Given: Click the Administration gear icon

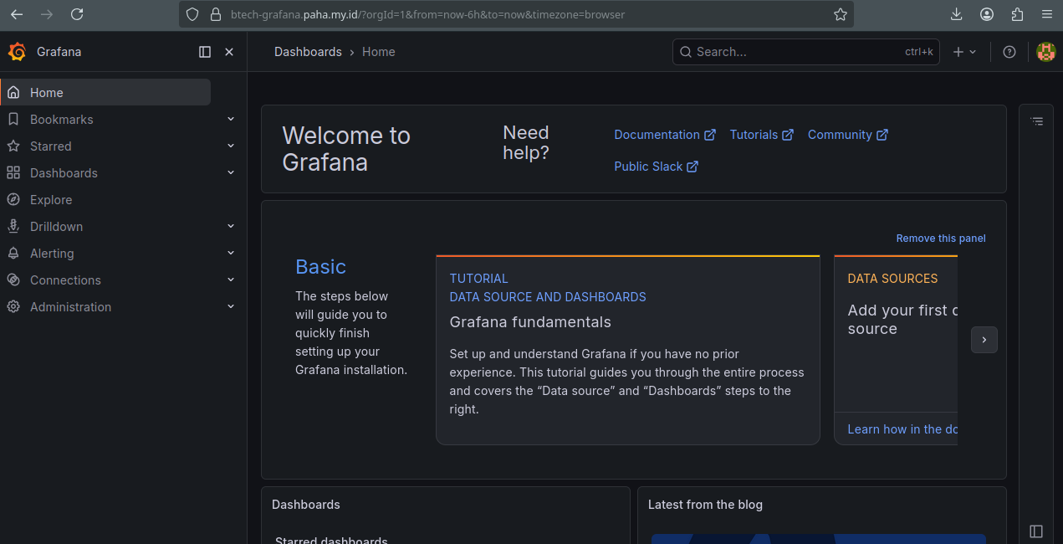Looking at the screenshot, I should point(13,307).
